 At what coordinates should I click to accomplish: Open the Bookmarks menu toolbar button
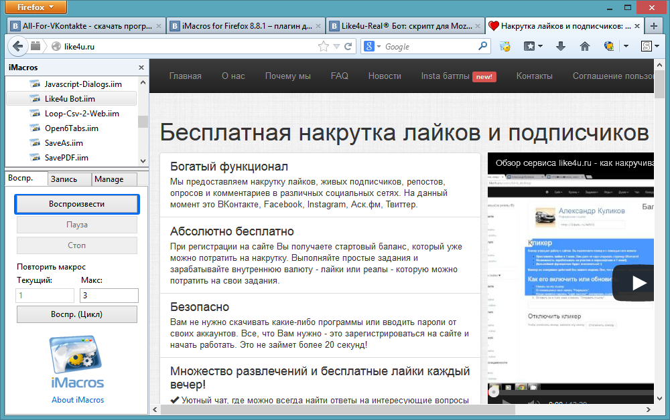(533, 46)
